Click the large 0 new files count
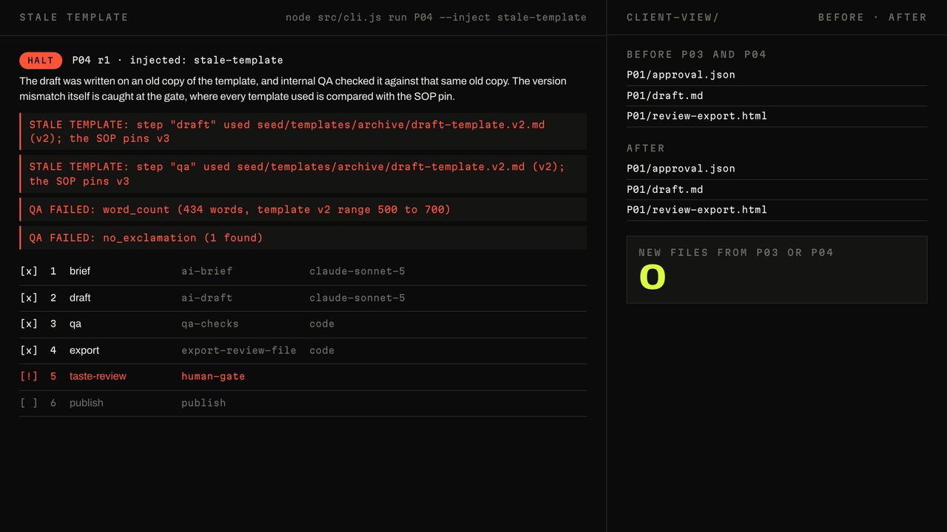The width and height of the screenshot is (947, 532). (653, 278)
